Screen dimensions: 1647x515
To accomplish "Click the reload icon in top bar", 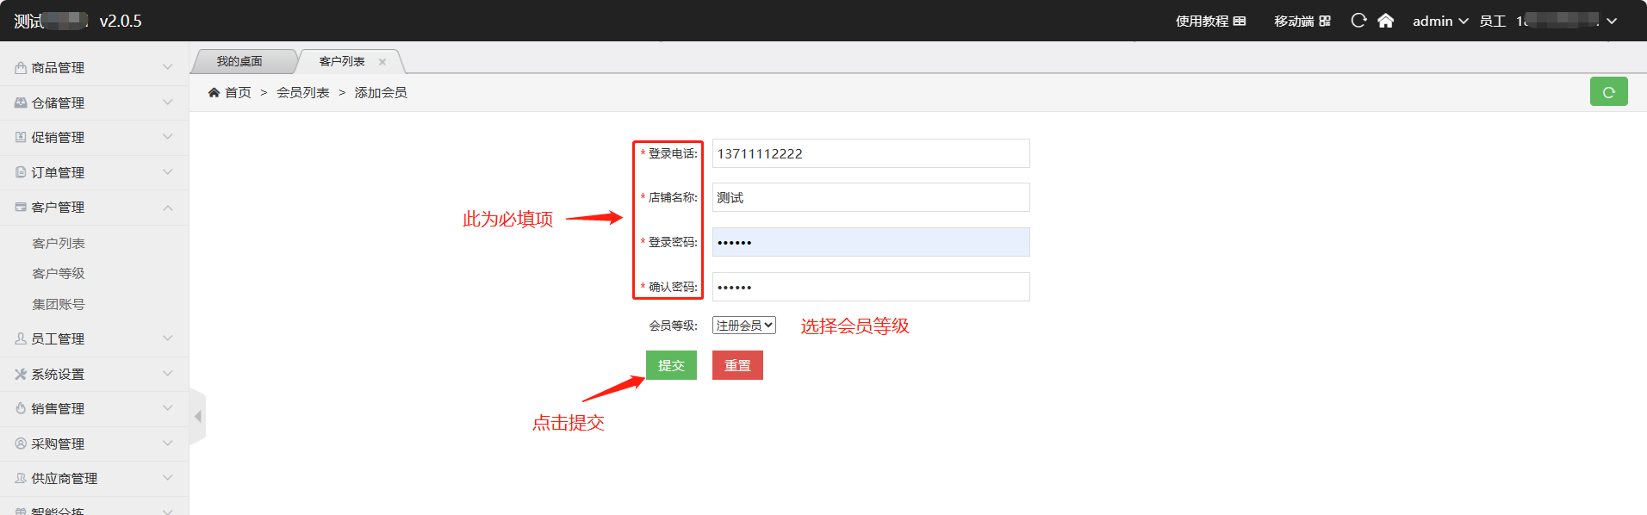I will coord(1358,21).
